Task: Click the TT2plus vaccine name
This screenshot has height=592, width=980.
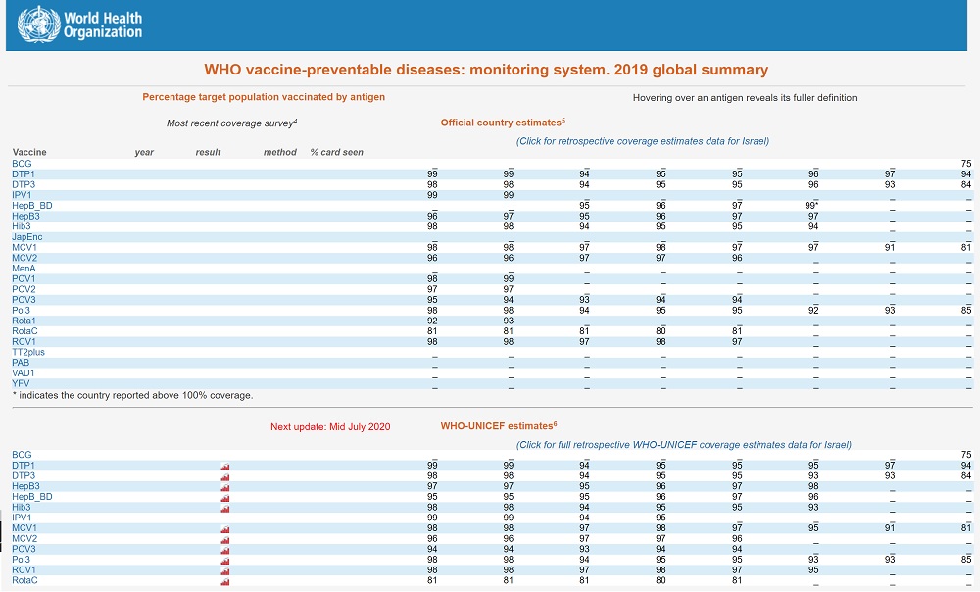Action: 28,352
